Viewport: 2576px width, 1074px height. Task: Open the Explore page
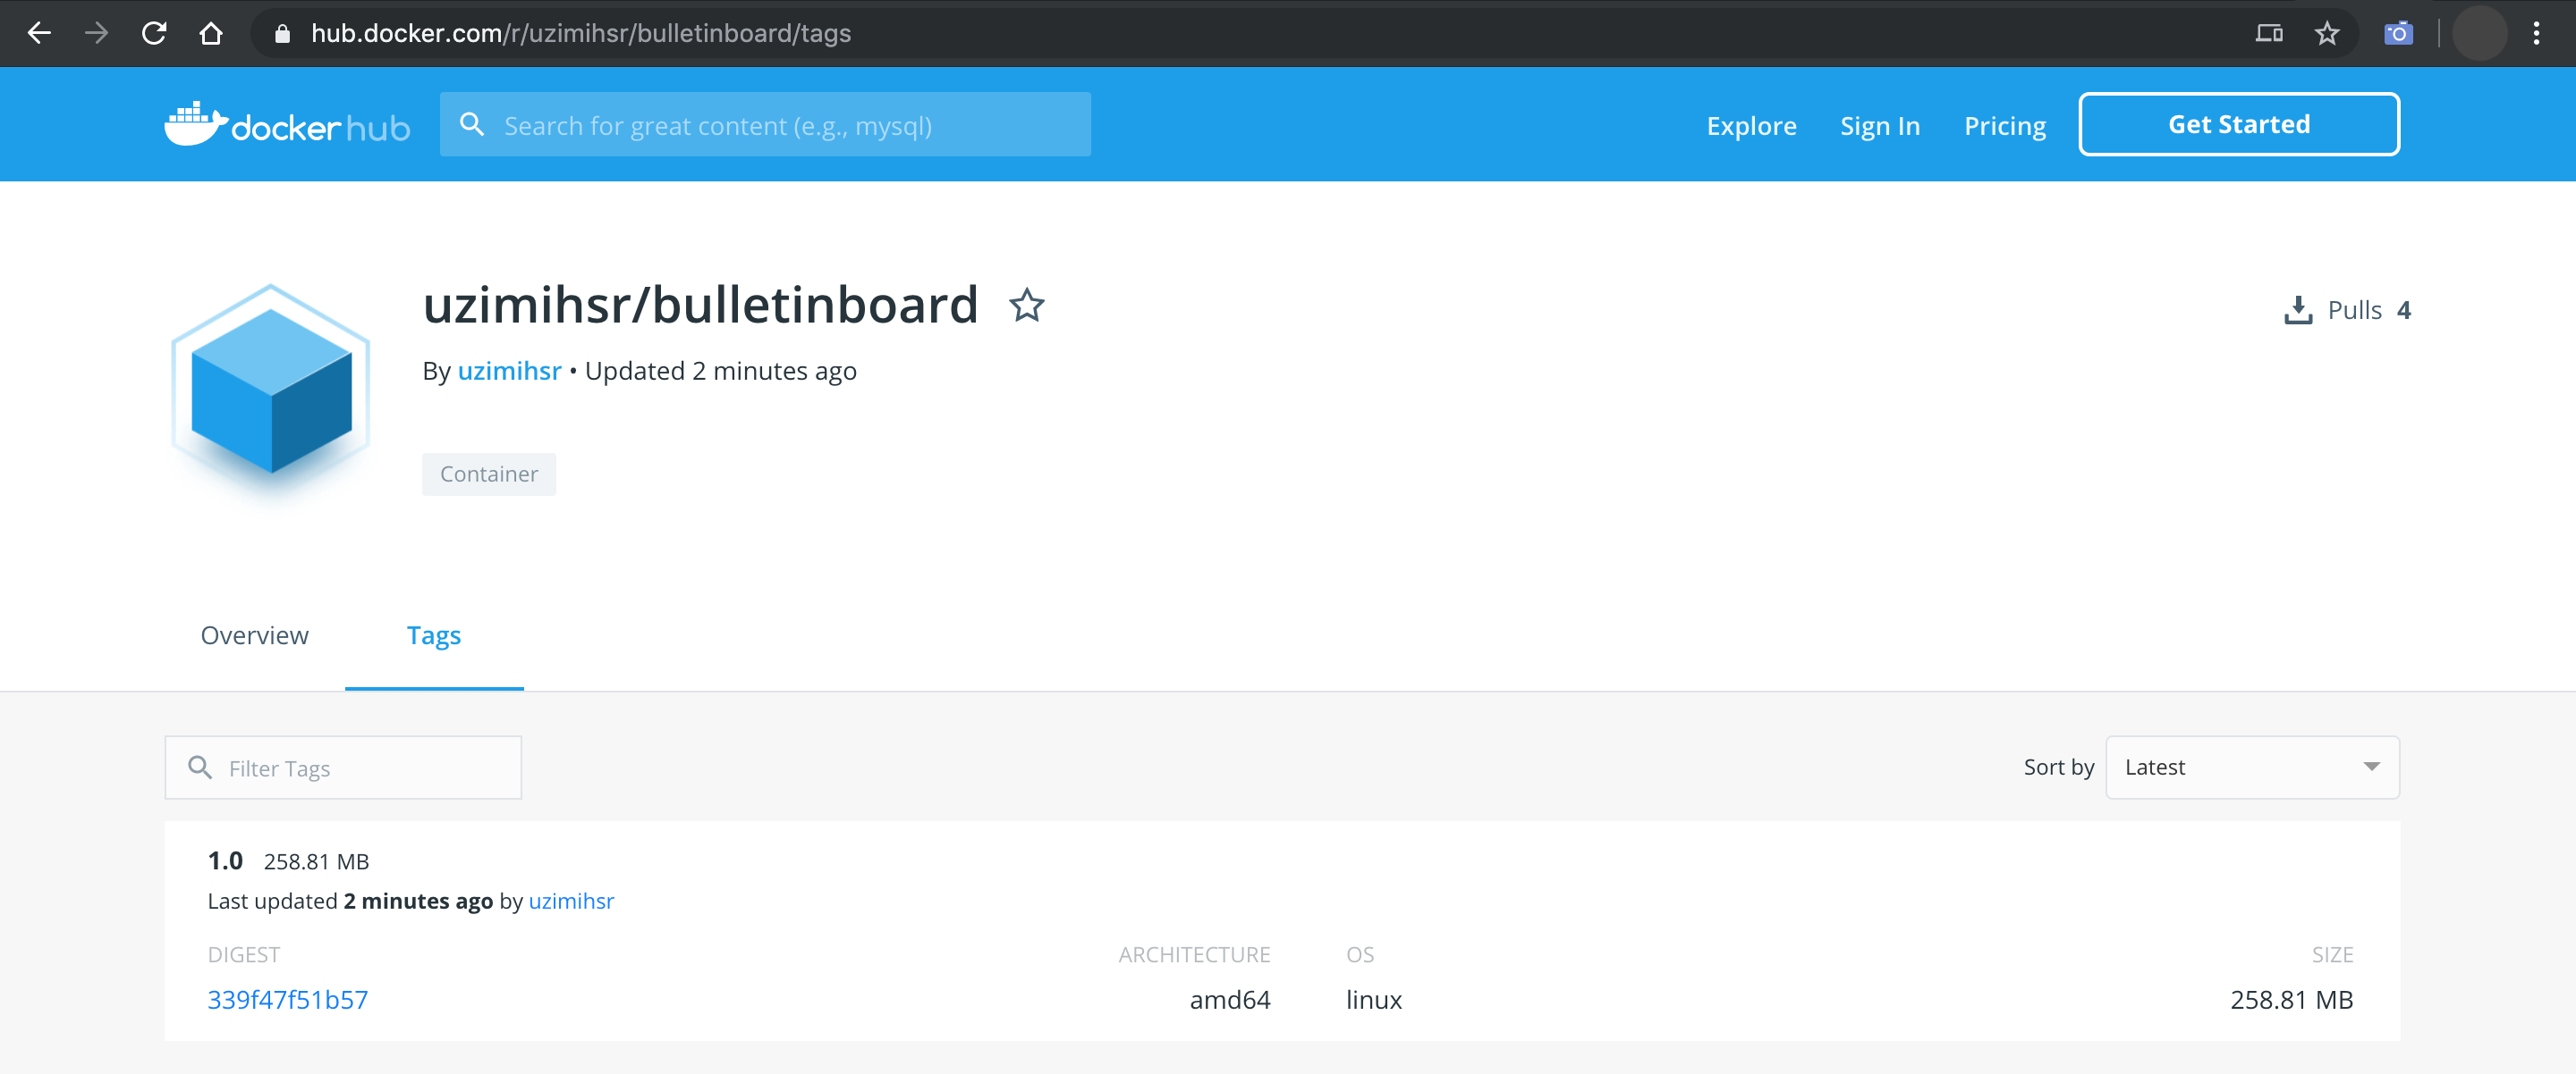[1751, 125]
